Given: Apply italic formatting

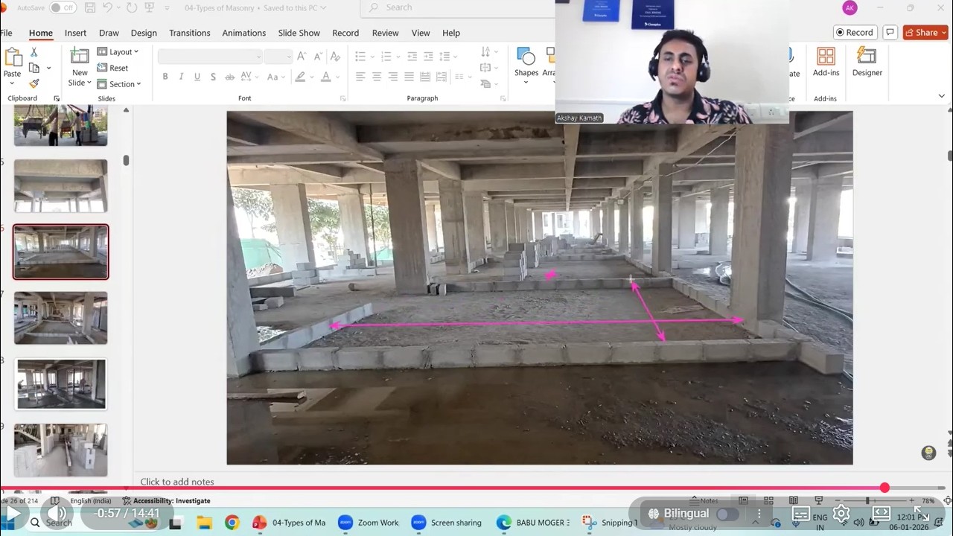Looking at the screenshot, I should 181,77.
